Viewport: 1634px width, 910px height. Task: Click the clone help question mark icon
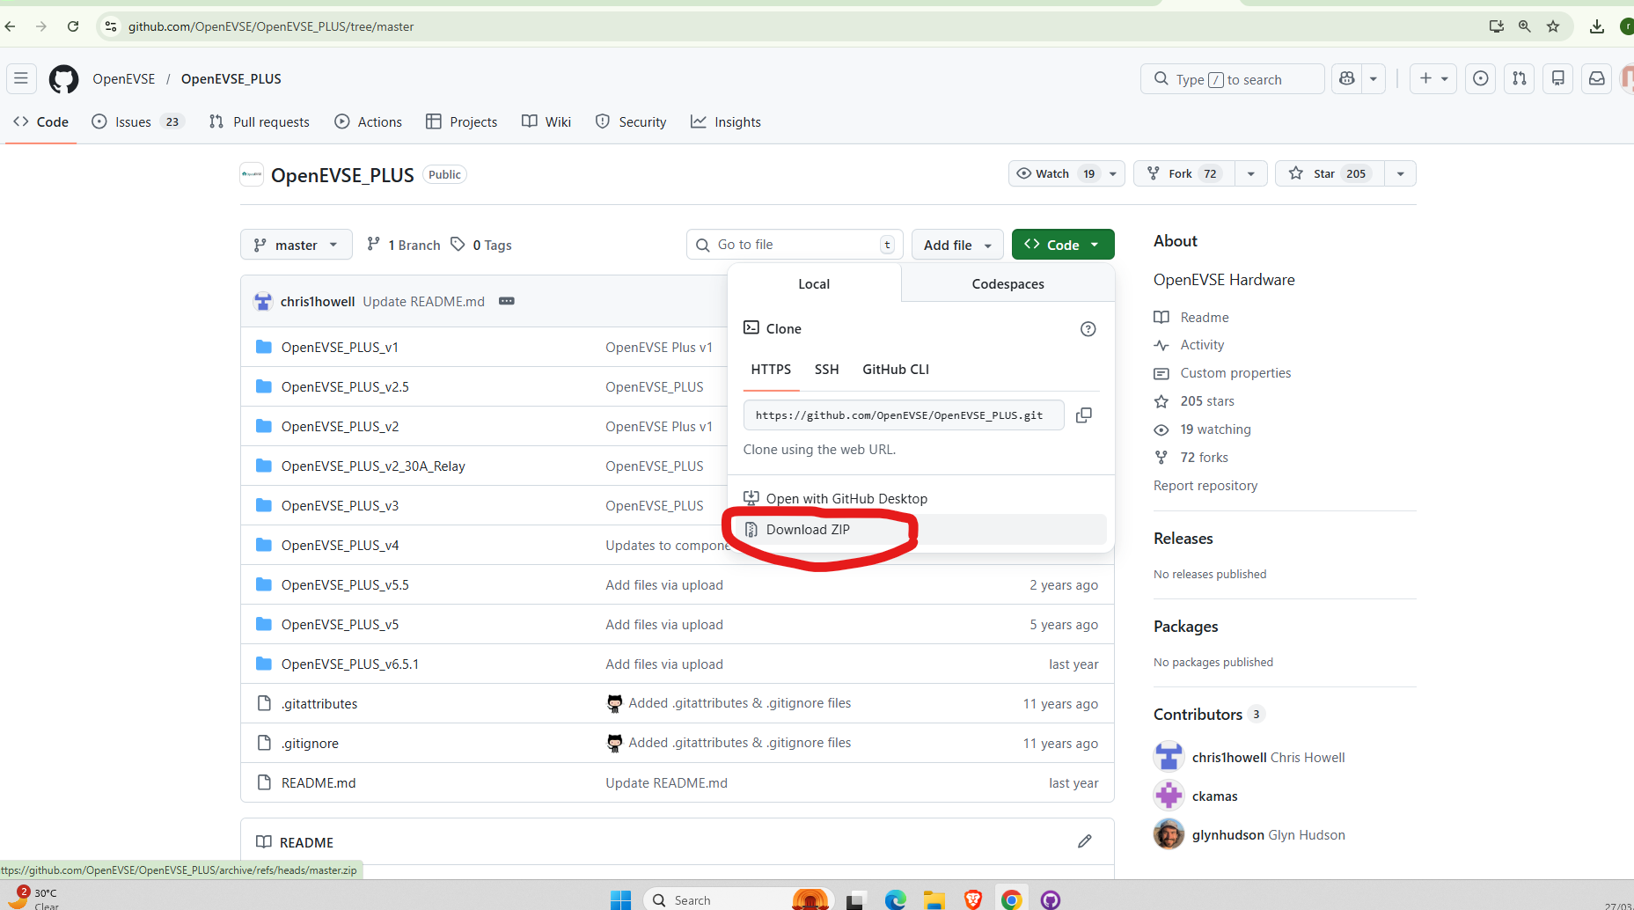pos(1088,329)
